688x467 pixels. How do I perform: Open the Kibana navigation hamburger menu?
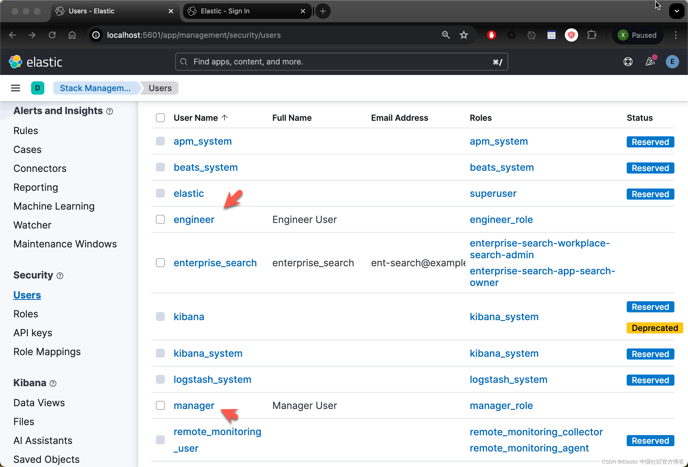(x=15, y=88)
